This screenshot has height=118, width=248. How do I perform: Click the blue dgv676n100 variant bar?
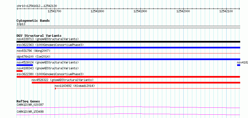tap(128, 59)
